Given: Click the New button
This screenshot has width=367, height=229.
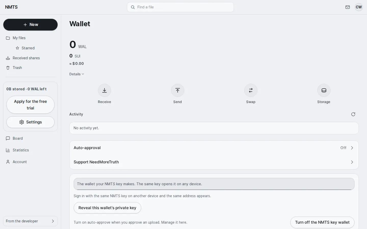Looking at the screenshot, I should [x=31, y=25].
